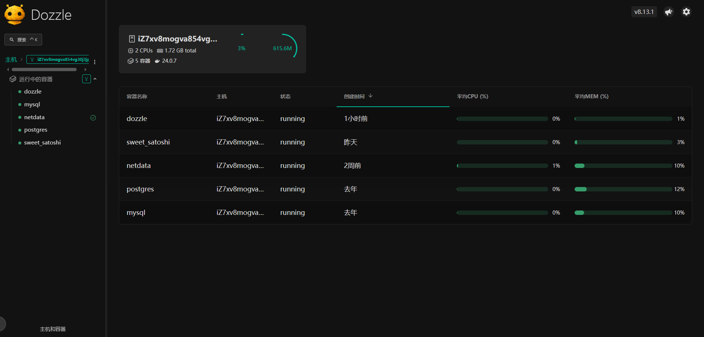Click the check circle icon next to netdata
Viewport: 704px width, 337px height.
click(x=93, y=118)
